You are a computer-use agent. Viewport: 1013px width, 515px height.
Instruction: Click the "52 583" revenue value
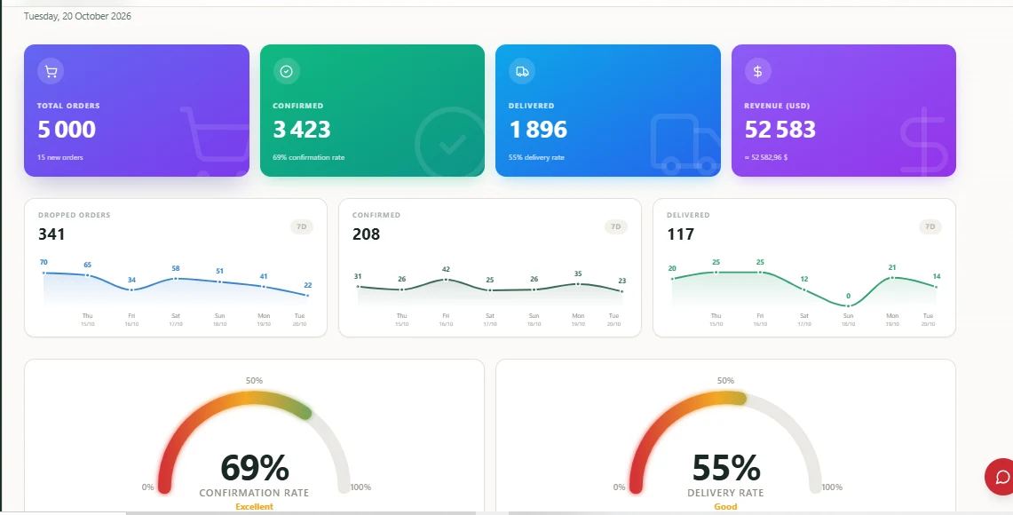(780, 130)
